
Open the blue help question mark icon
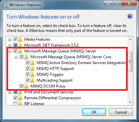130,16
